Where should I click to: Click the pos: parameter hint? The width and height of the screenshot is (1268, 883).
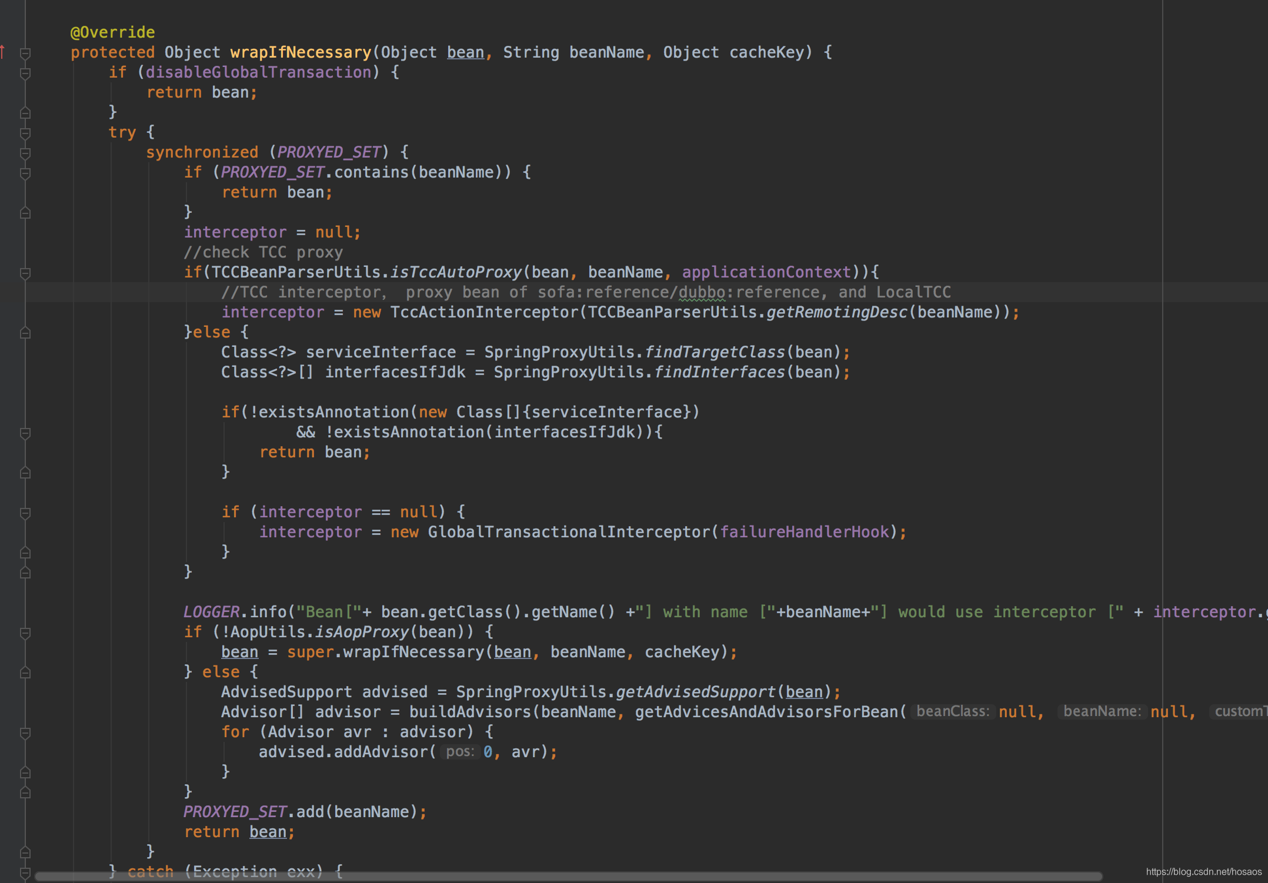coord(460,751)
